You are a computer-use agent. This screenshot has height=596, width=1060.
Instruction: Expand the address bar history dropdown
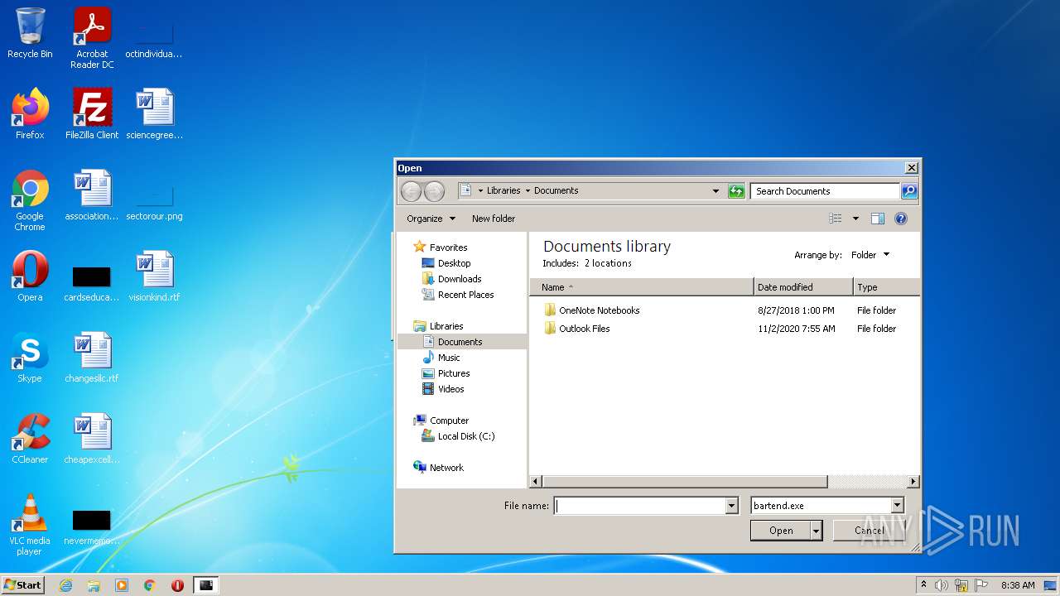[716, 191]
